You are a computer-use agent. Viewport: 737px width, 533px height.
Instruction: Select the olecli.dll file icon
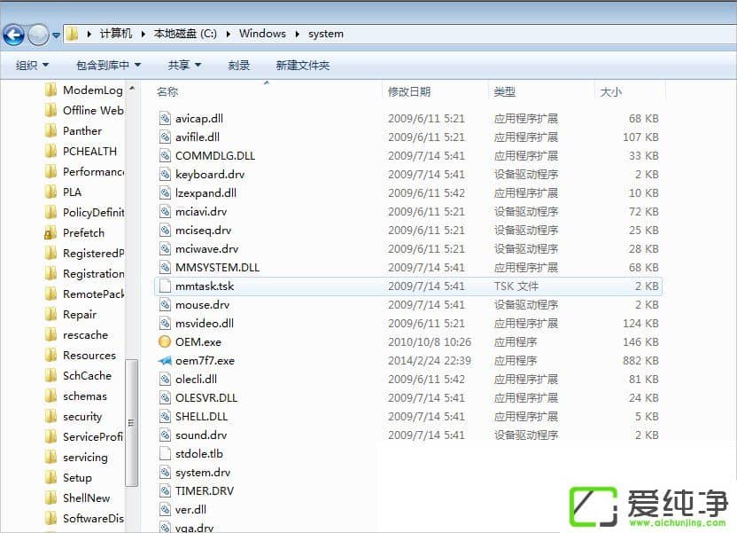point(165,380)
